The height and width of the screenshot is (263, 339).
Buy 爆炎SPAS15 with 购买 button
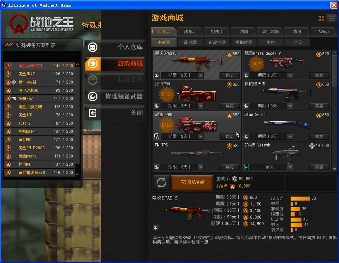230,75
